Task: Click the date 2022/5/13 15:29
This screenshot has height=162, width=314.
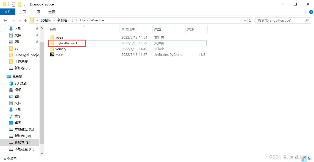Action: click(x=134, y=43)
